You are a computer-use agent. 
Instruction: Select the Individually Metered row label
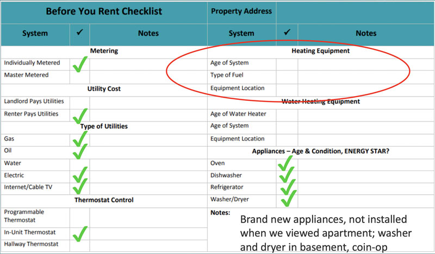coord(32,63)
